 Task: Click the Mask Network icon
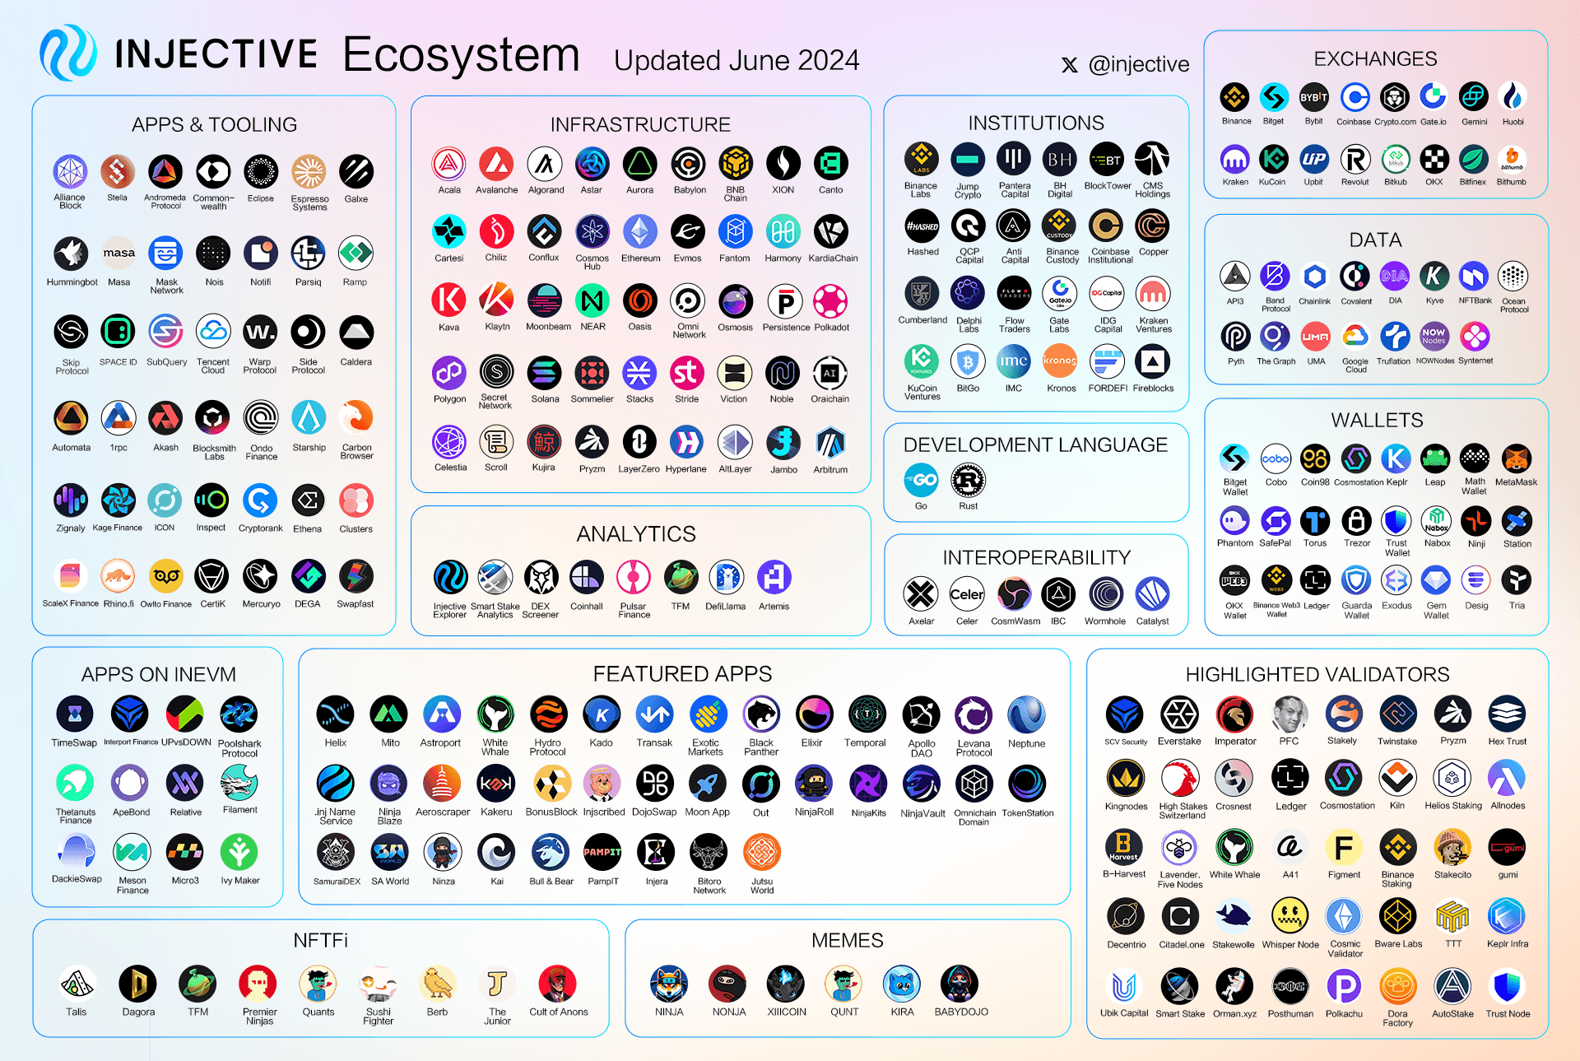click(165, 254)
